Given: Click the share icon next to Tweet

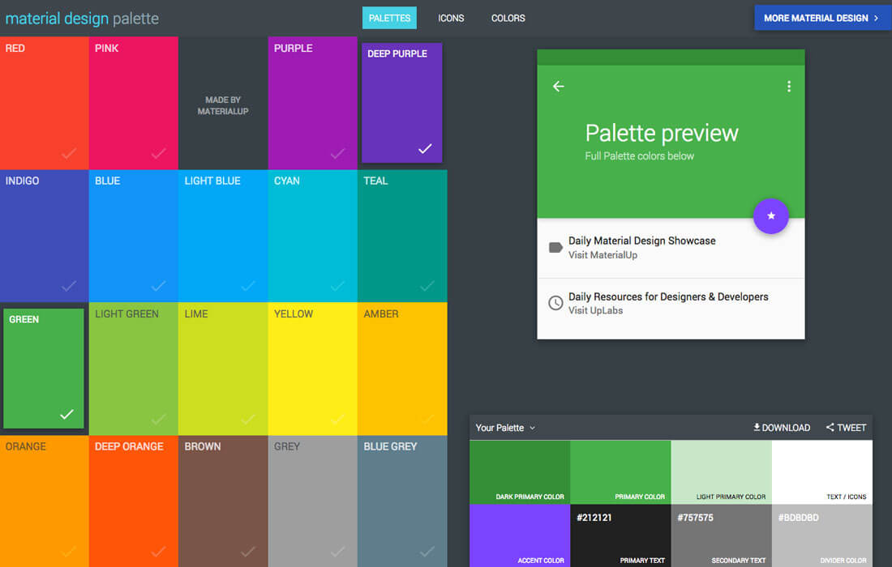Looking at the screenshot, I should (830, 427).
